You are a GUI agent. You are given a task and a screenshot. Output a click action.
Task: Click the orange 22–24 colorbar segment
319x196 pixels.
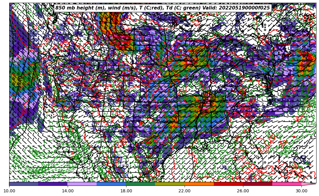tap(199, 184)
